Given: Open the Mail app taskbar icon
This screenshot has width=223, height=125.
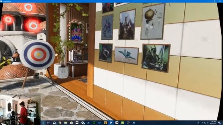Looking at the screenshot, I should (54, 123).
